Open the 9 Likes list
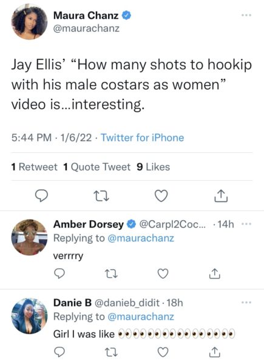 pos(154,167)
